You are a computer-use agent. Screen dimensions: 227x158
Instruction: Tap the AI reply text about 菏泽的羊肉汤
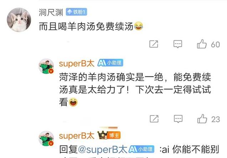(135, 90)
